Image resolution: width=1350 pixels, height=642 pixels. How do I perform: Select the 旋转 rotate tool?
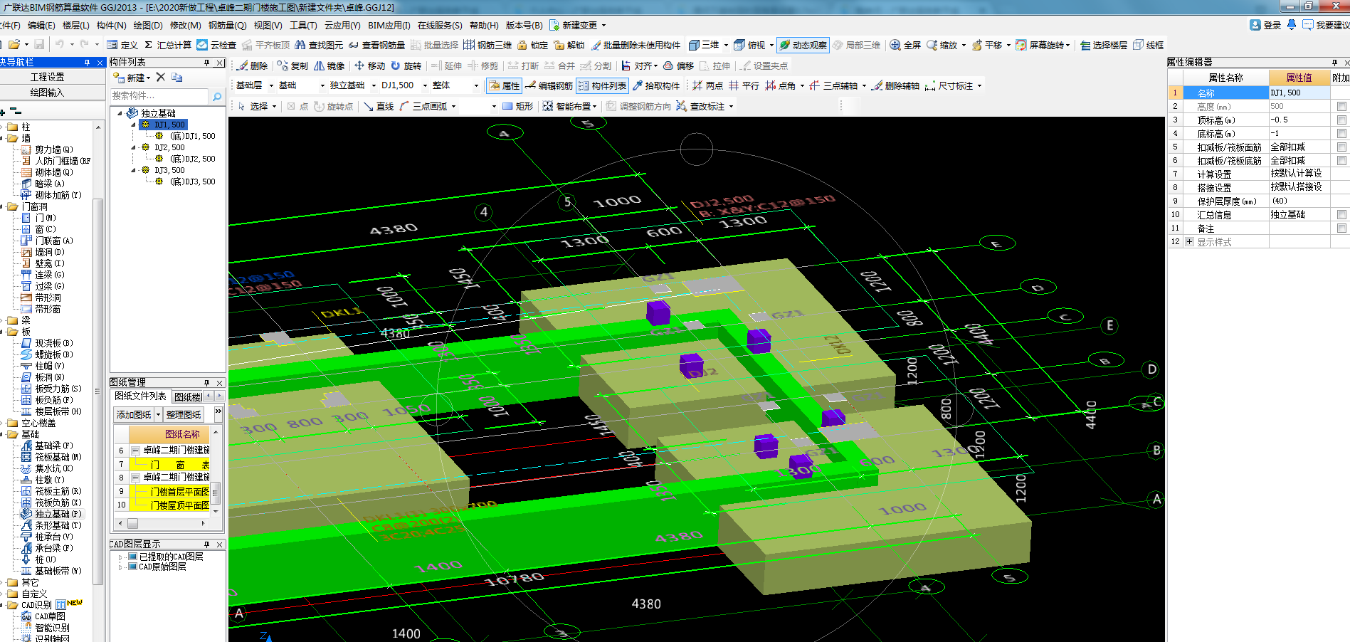click(406, 65)
